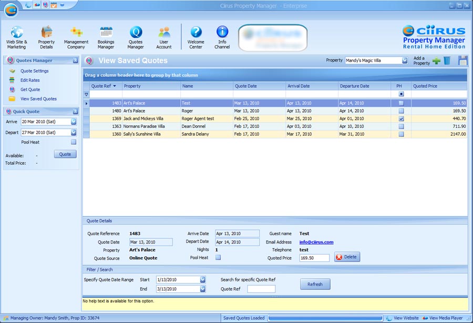Click the quoted price 2147.00
Image resolution: width=473 pixels, height=323 pixels.
pyautogui.click(x=458, y=134)
